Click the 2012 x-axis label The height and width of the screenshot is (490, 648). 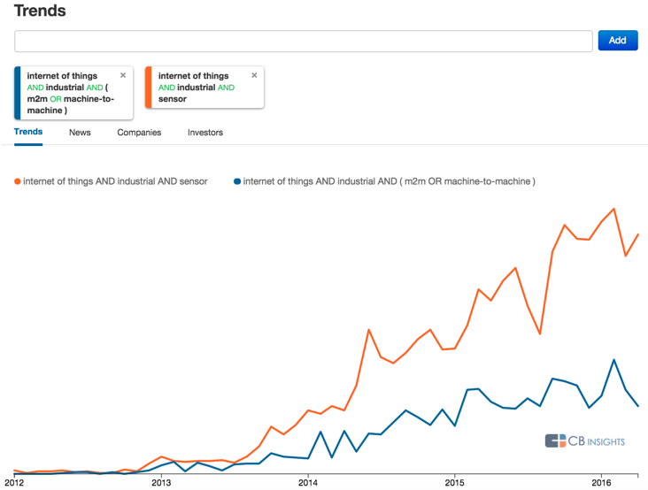pyautogui.click(x=14, y=483)
